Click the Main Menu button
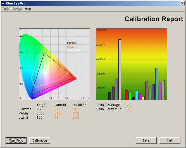 pyautogui.click(x=16, y=140)
